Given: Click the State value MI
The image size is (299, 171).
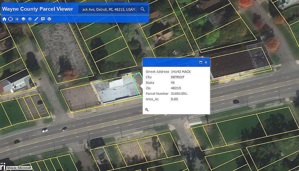Looking at the screenshot, I should click(x=173, y=83).
